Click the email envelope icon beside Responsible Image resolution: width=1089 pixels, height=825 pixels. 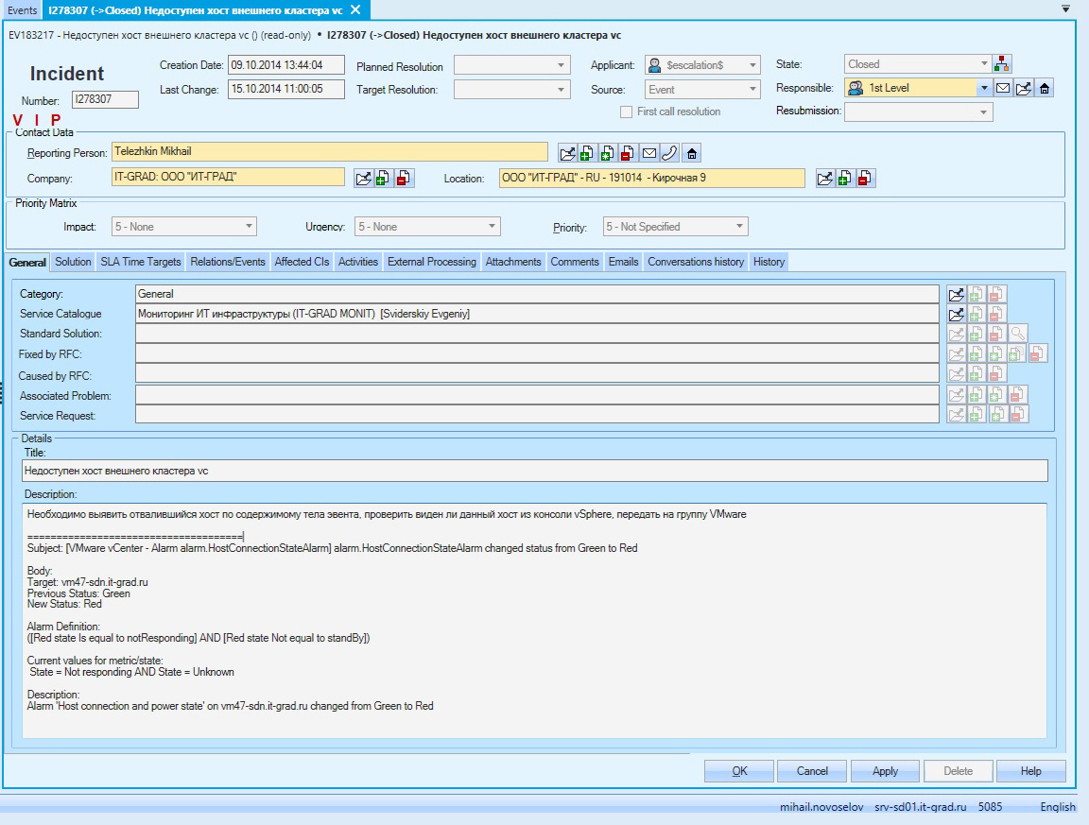[1003, 89]
